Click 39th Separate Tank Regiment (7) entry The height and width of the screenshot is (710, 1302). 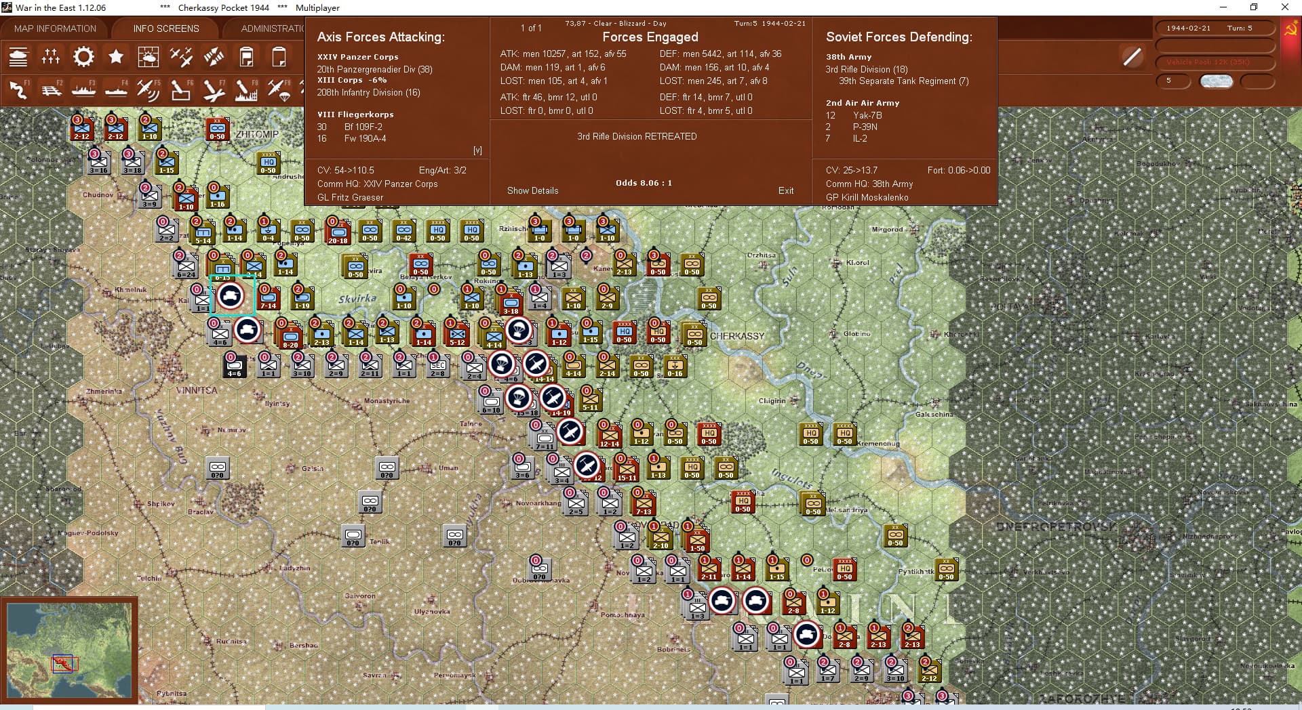point(904,81)
